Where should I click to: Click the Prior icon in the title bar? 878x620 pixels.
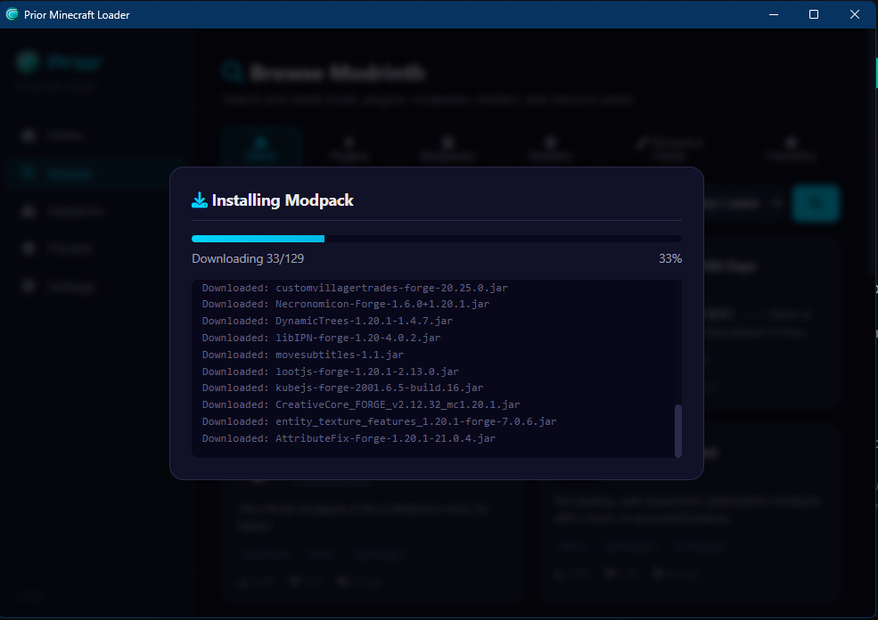click(11, 14)
